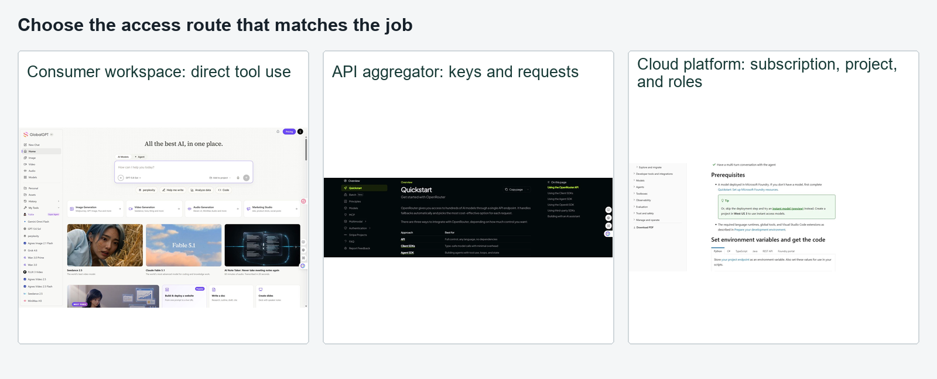Click the plus attach icon in prompt box
Viewport: 937px width, 379px height.
pyautogui.click(x=121, y=178)
